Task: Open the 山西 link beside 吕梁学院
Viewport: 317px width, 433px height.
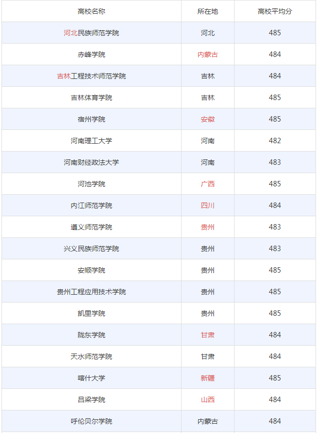Action: click(x=208, y=400)
